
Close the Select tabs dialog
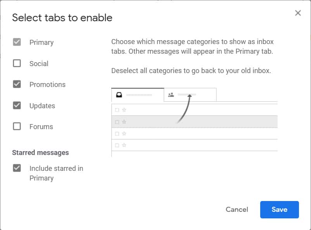[298, 13]
